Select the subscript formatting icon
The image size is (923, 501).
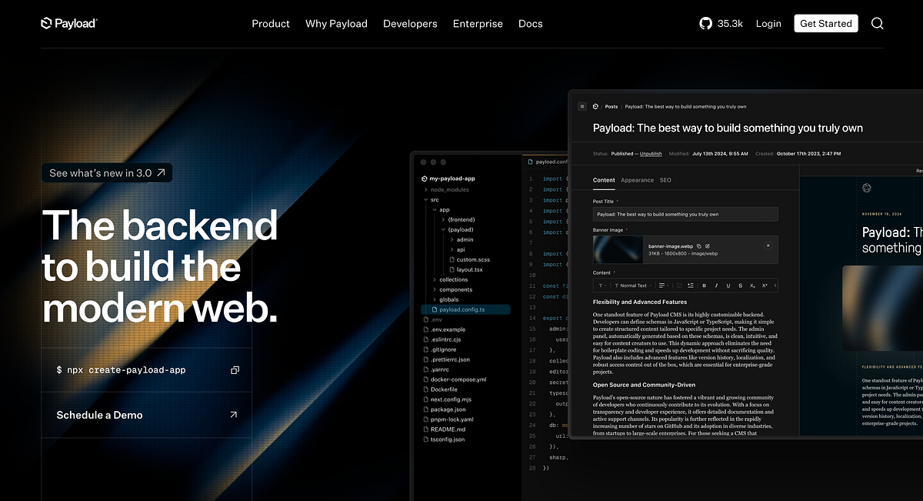[x=752, y=286]
